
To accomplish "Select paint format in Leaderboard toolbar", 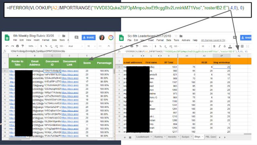I will pyautogui.click(x=137, y=46).
